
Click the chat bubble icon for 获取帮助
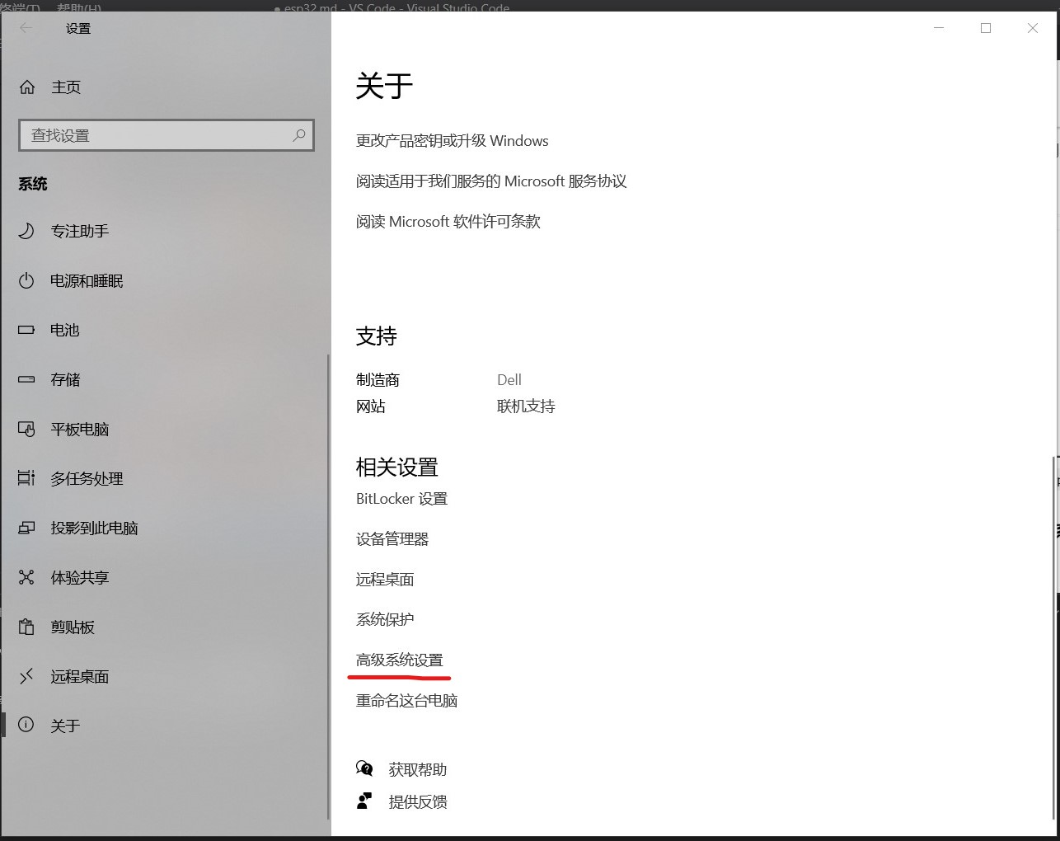coord(364,768)
